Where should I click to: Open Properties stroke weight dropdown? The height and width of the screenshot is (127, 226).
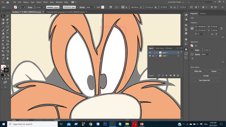210,50
